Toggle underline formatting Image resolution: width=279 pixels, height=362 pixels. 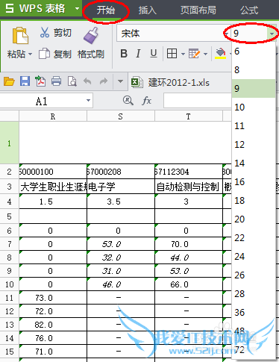coord(154,54)
